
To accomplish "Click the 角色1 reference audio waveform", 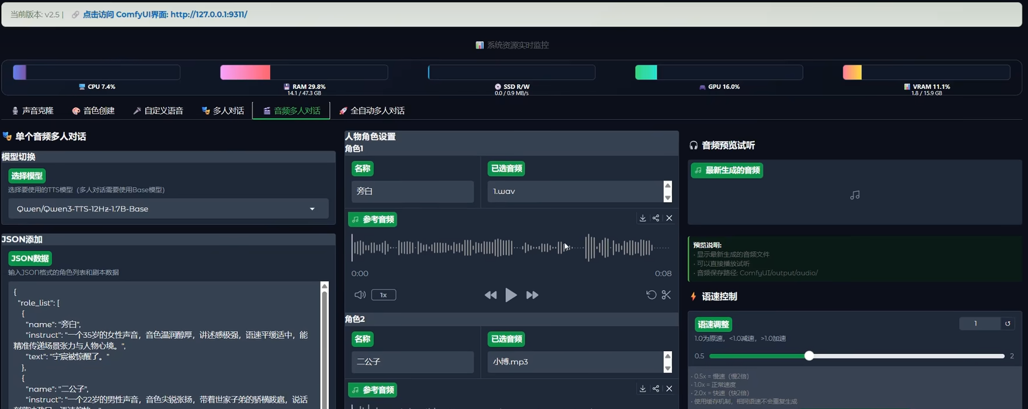I will 511,248.
